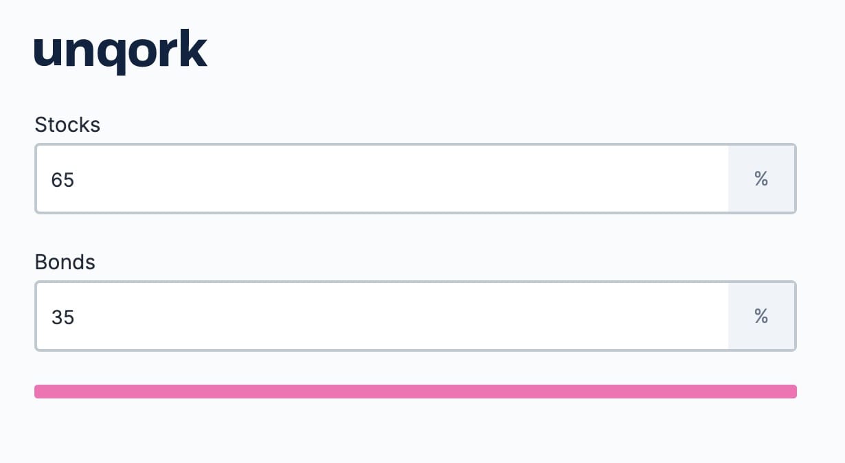Viewport: 845px width, 463px height.
Task: Click the unqork logo
Action: (120, 52)
